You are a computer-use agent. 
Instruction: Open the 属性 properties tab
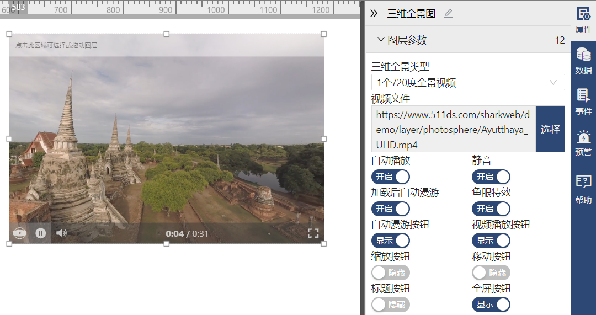(583, 20)
